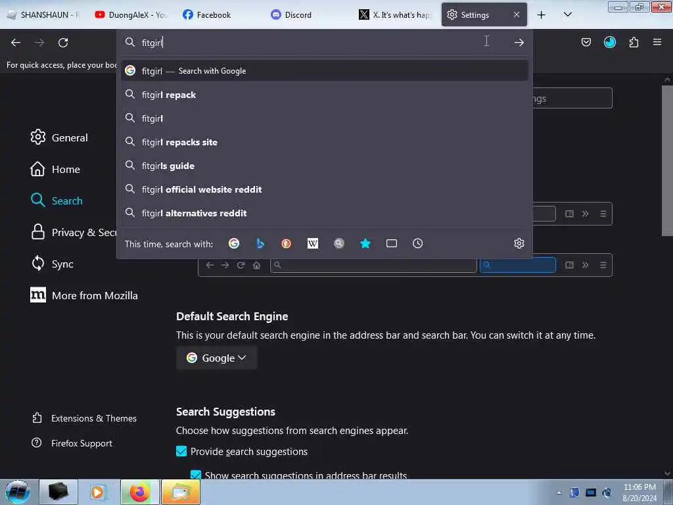Image resolution: width=673 pixels, height=505 pixels.
Task: Choose 'fitgirl repacks site' suggestion
Action: (x=324, y=142)
